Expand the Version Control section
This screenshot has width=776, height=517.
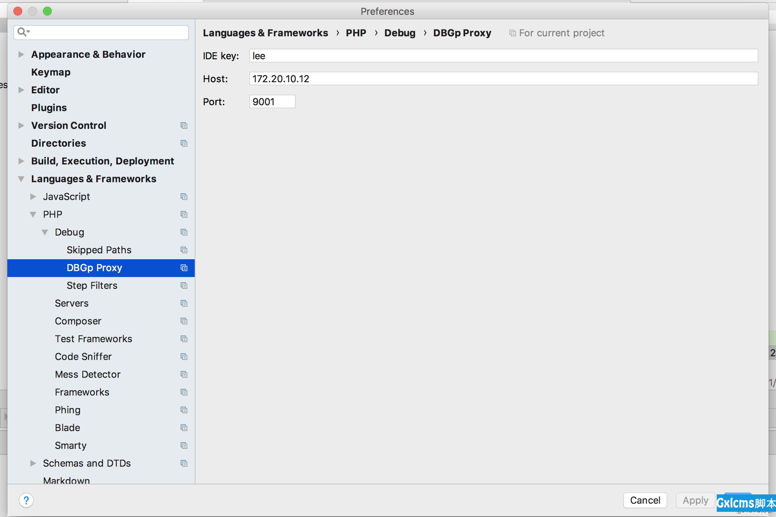[21, 126]
